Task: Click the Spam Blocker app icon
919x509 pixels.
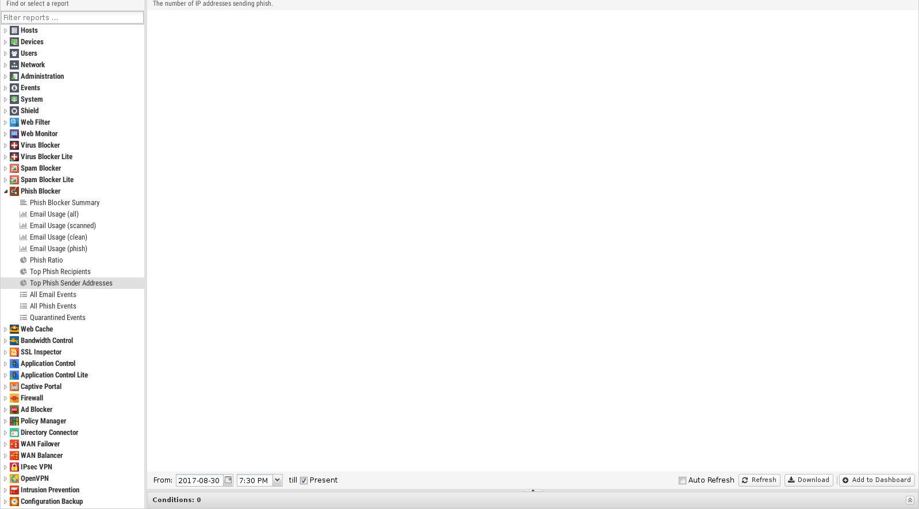Action: [x=14, y=168]
